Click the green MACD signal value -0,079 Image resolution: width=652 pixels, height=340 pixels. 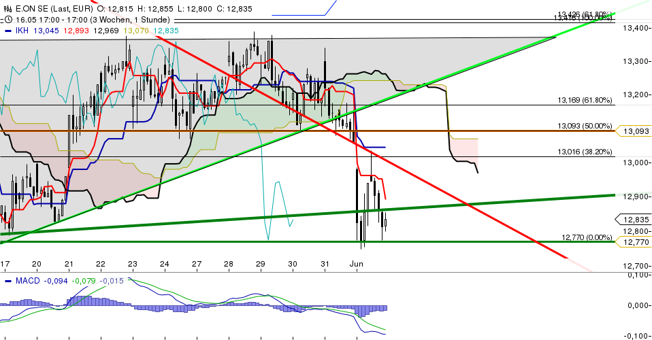[x=85, y=281]
